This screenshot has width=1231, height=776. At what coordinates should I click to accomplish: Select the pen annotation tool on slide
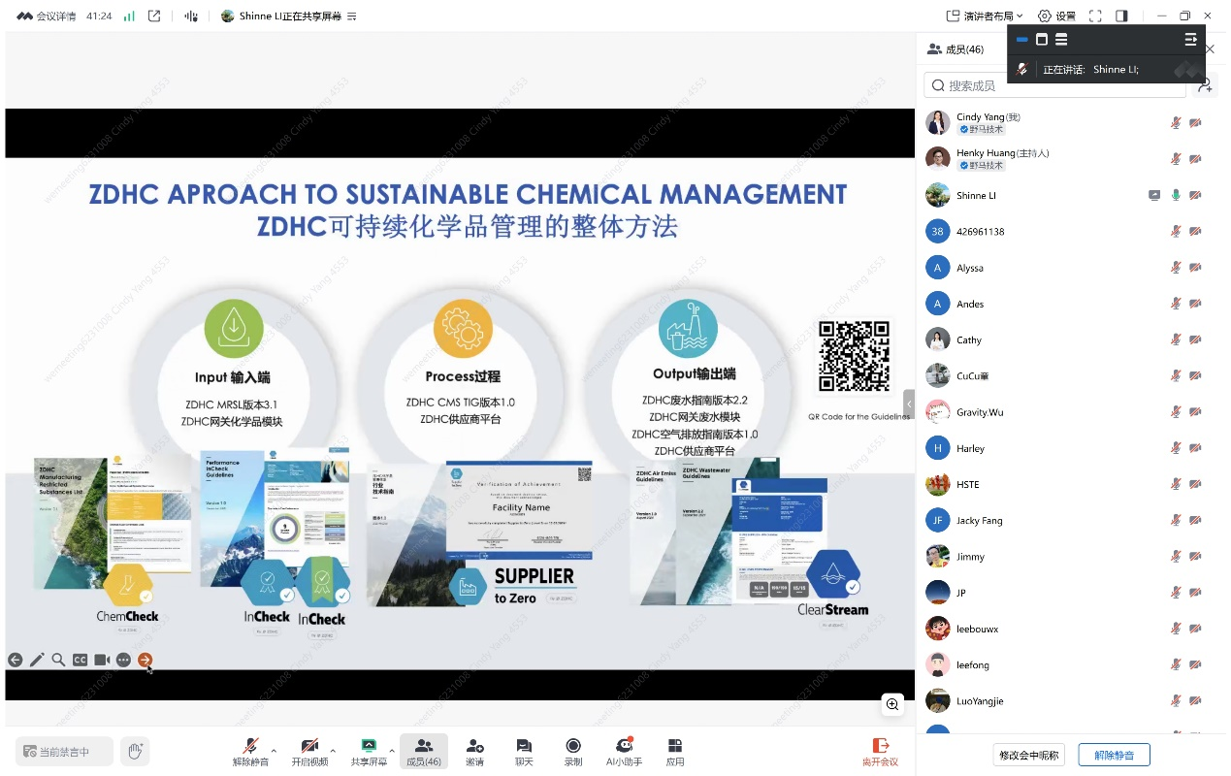point(37,660)
